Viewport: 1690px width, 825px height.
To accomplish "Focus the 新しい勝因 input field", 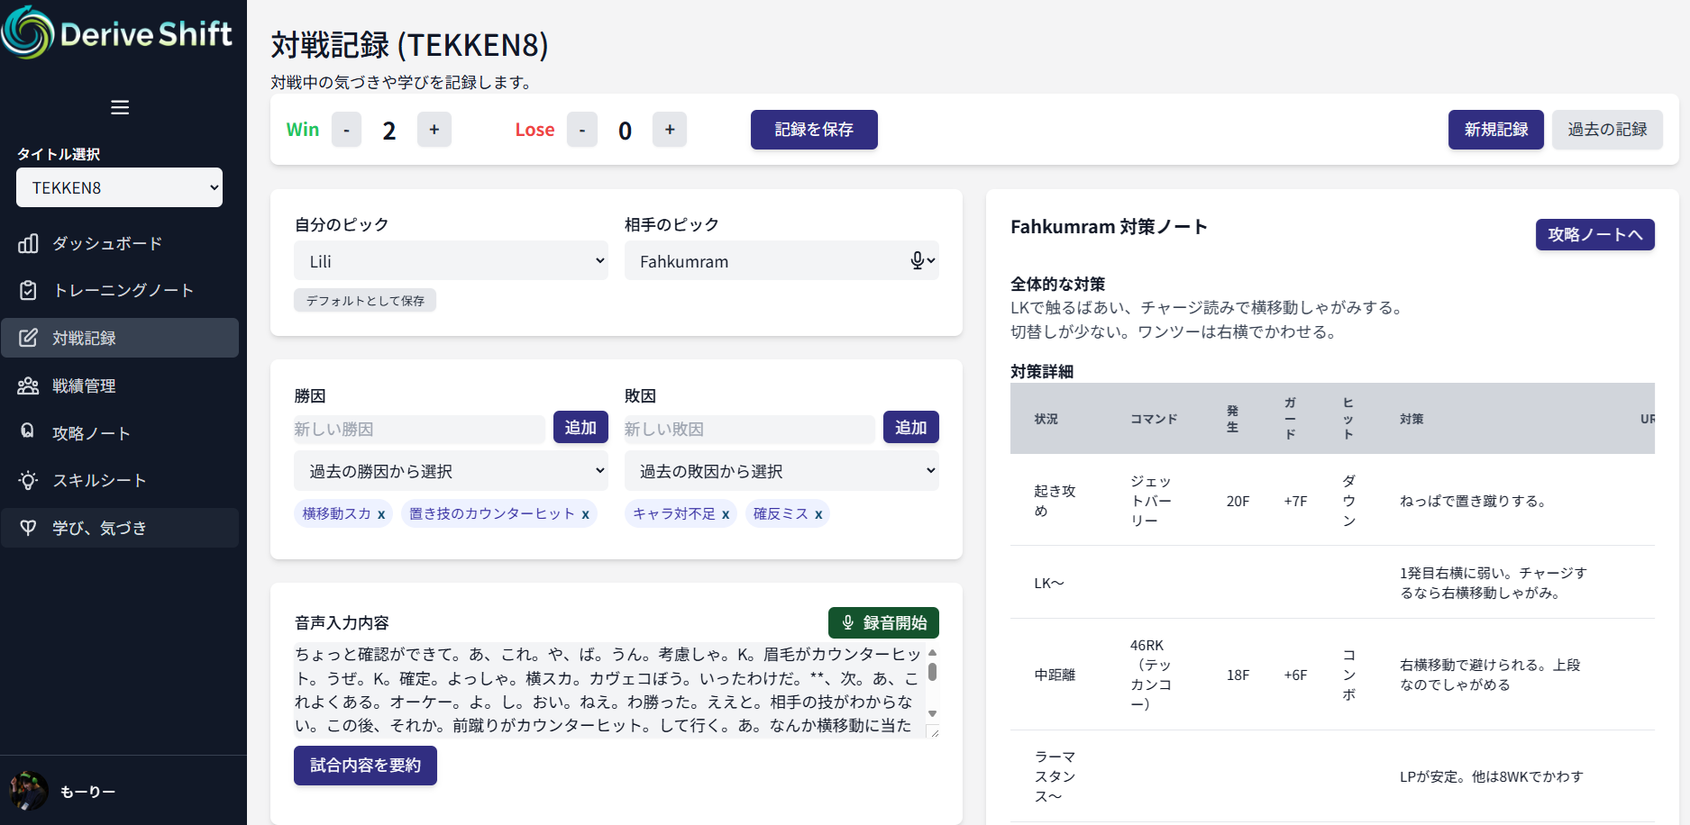I will [x=419, y=429].
